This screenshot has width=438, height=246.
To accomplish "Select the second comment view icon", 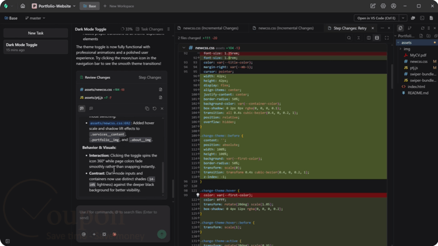I will pyautogui.click(x=91, y=109).
